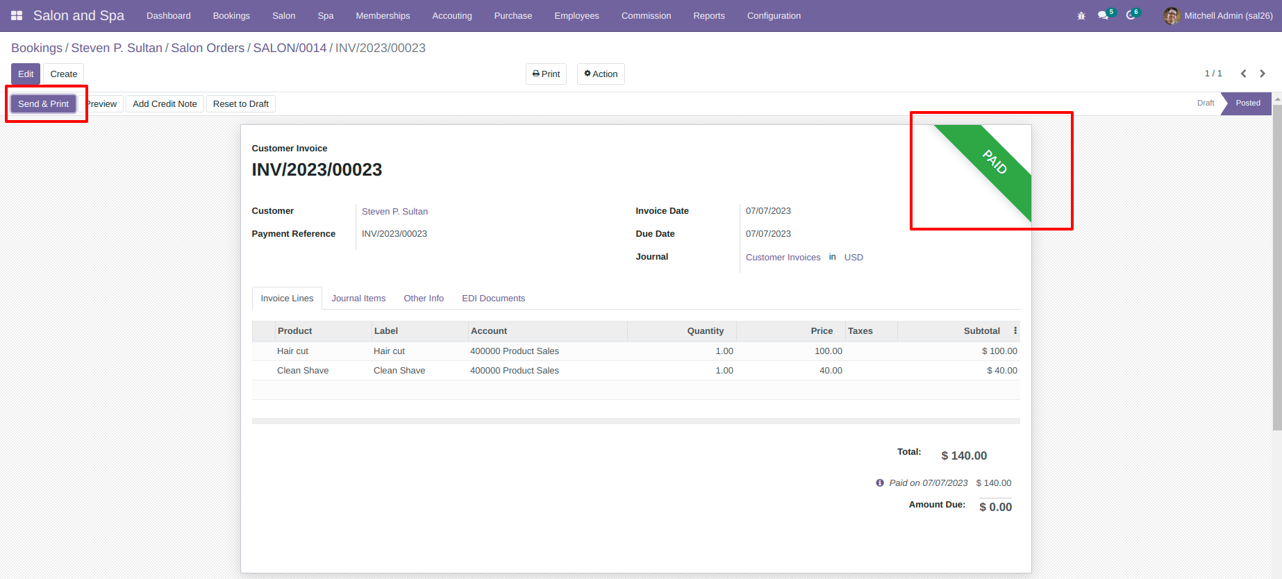Open the activities clock icon
1282x579 pixels.
coord(1131,15)
